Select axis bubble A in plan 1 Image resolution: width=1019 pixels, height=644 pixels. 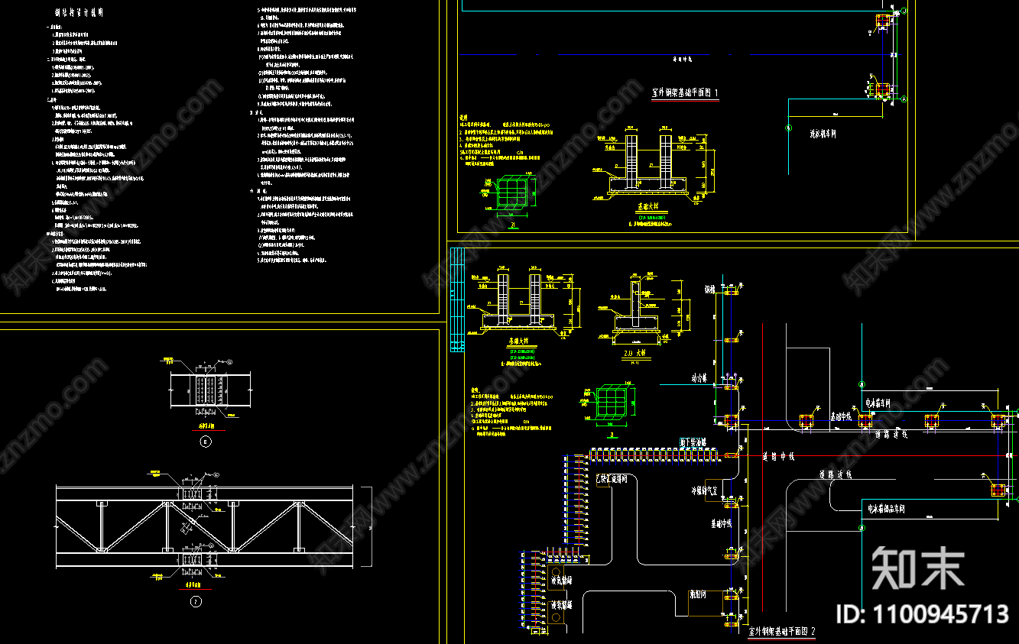[904, 99]
